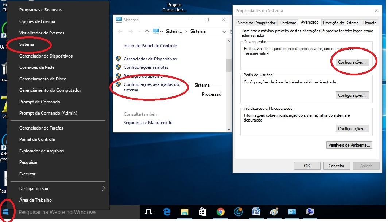Select Gerenciador de Tarefas from menu
This screenshot has width=388, height=222.
pos(41,128)
